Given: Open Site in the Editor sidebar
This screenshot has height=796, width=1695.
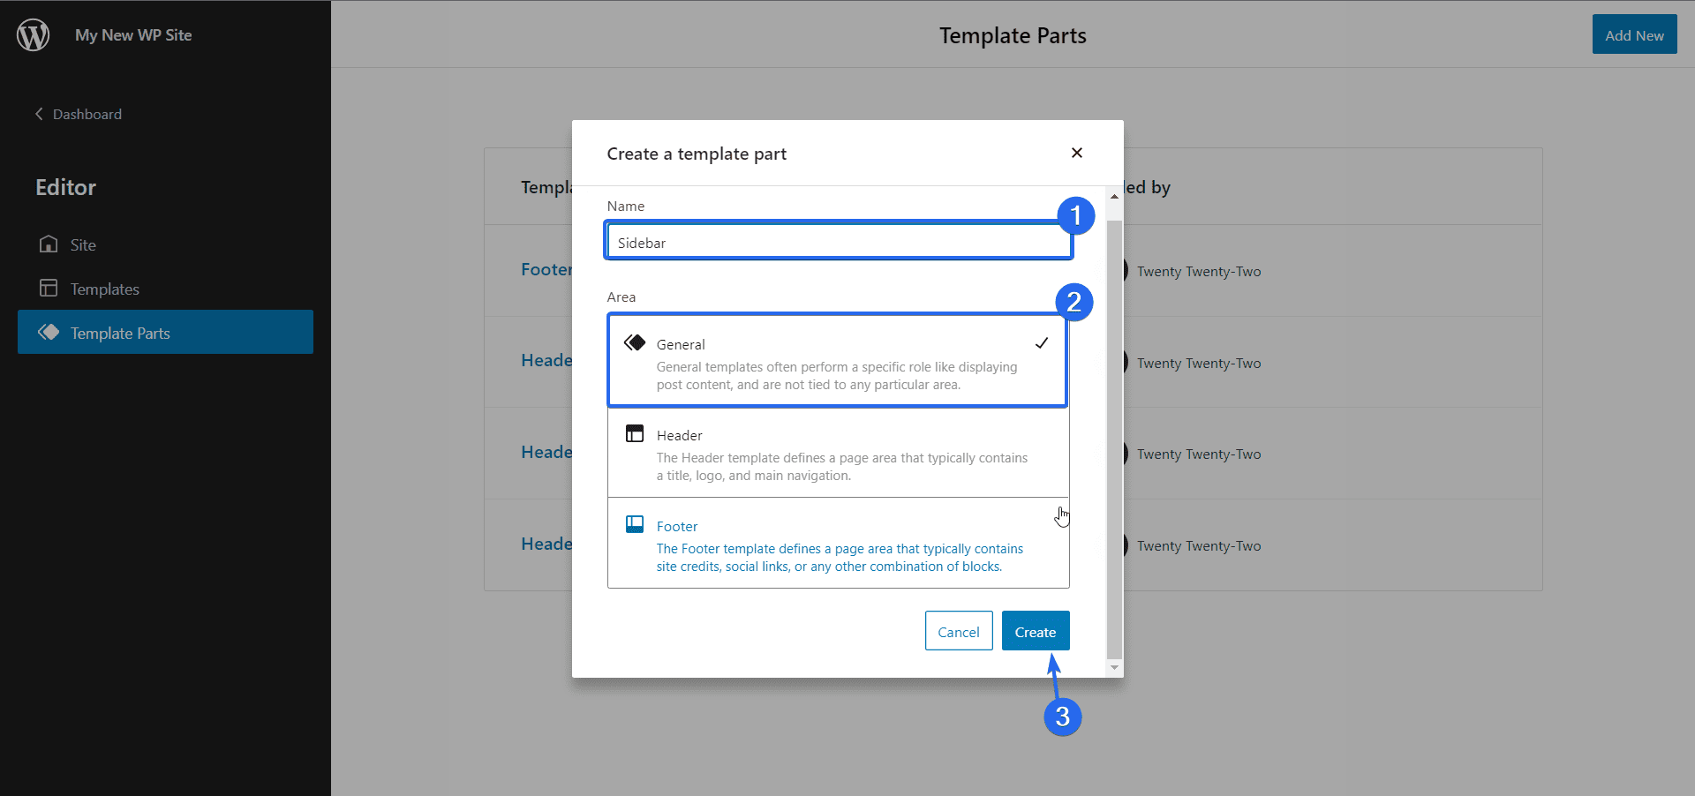Looking at the screenshot, I should pyautogui.click(x=83, y=245).
